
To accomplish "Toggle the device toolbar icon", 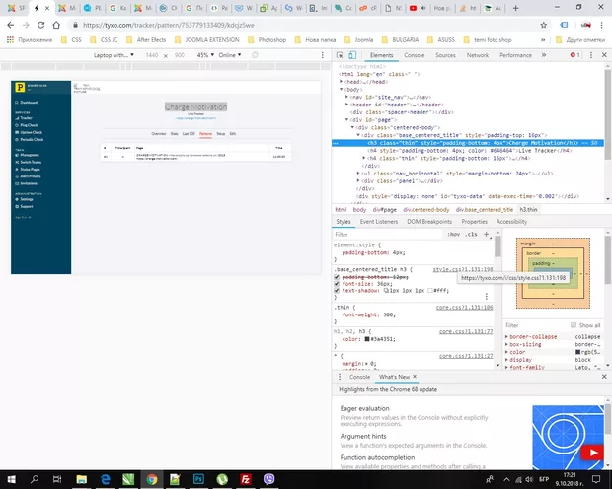I will (x=353, y=55).
